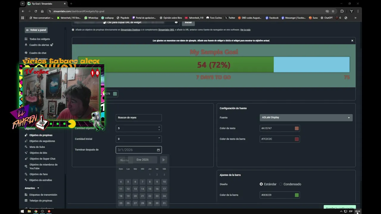This screenshot has height=214, width=381.
Task: Increase the Cantidad inicial value arrow
Action: pos(159,138)
